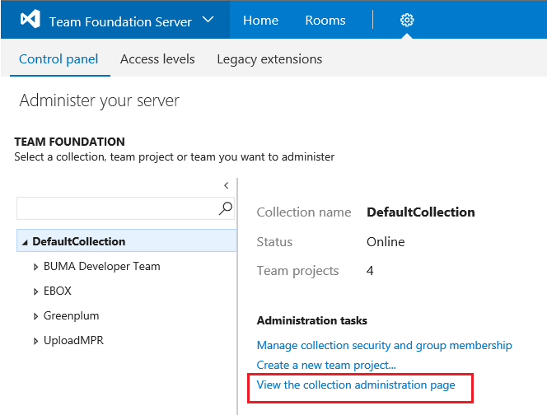Switch to the Access levels tab
Screen dimensions: 547x415
coord(157,59)
